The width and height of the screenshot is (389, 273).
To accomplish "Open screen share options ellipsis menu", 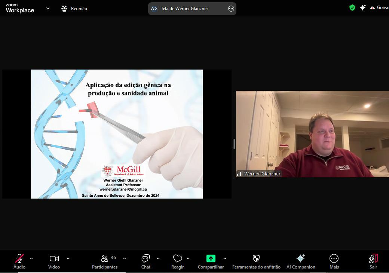I will point(231,9).
